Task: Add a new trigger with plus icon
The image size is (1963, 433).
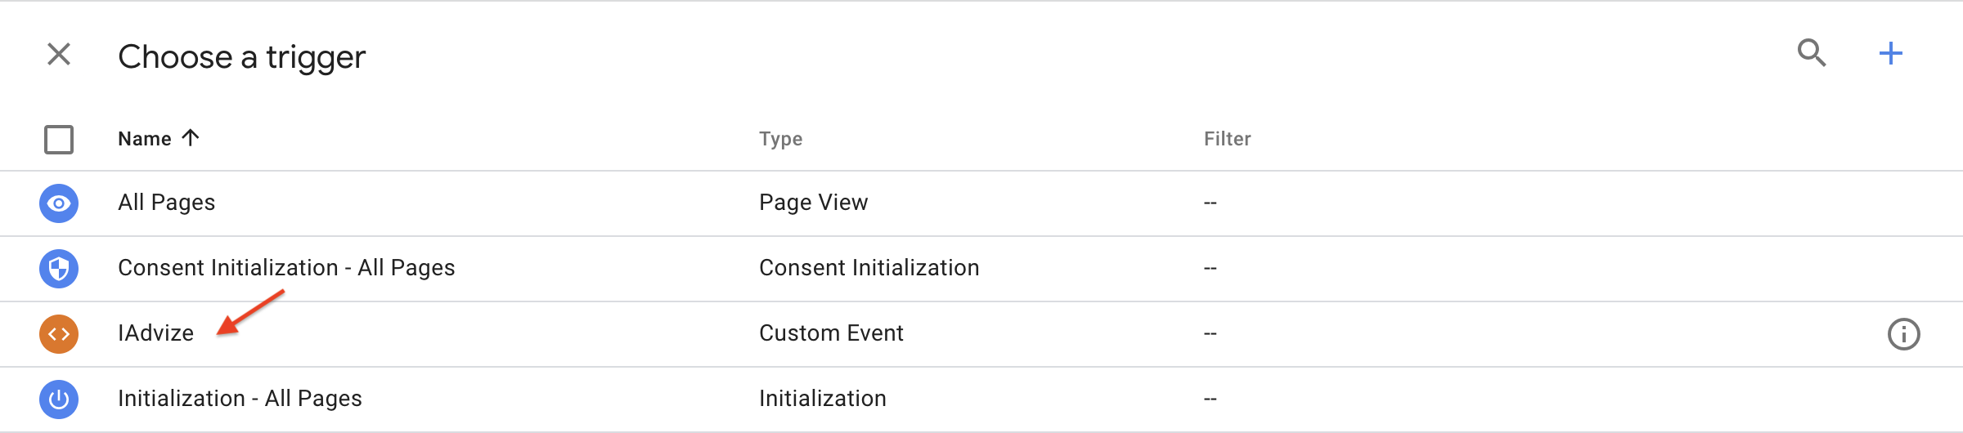Action: [1890, 54]
